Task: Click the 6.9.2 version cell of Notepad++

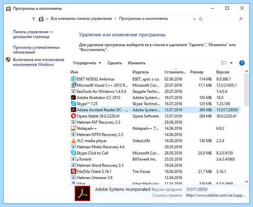Action: 220,128
